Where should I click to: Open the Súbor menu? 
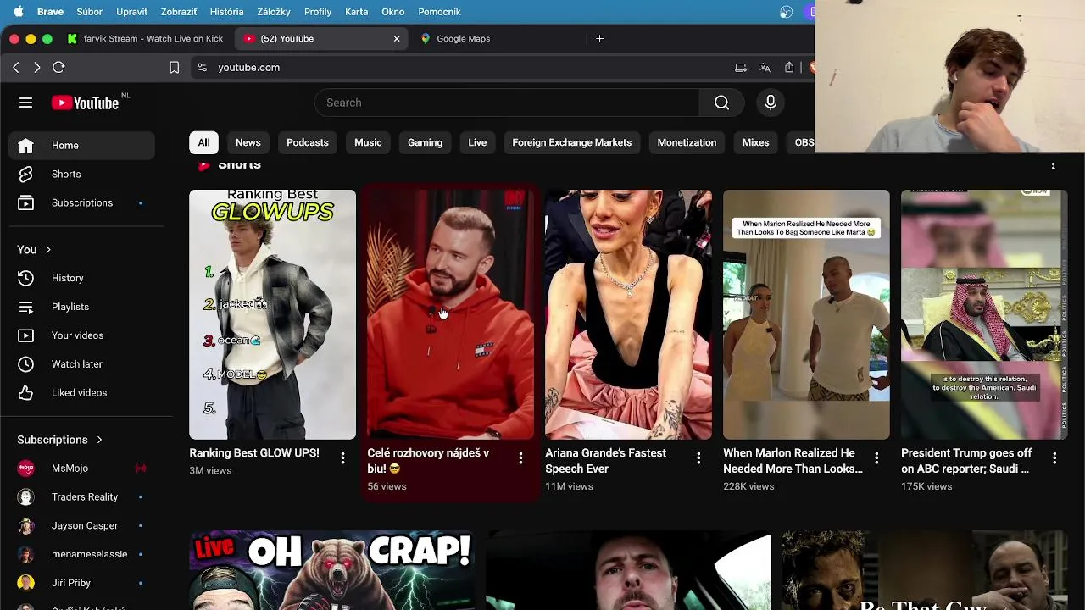click(89, 12)
